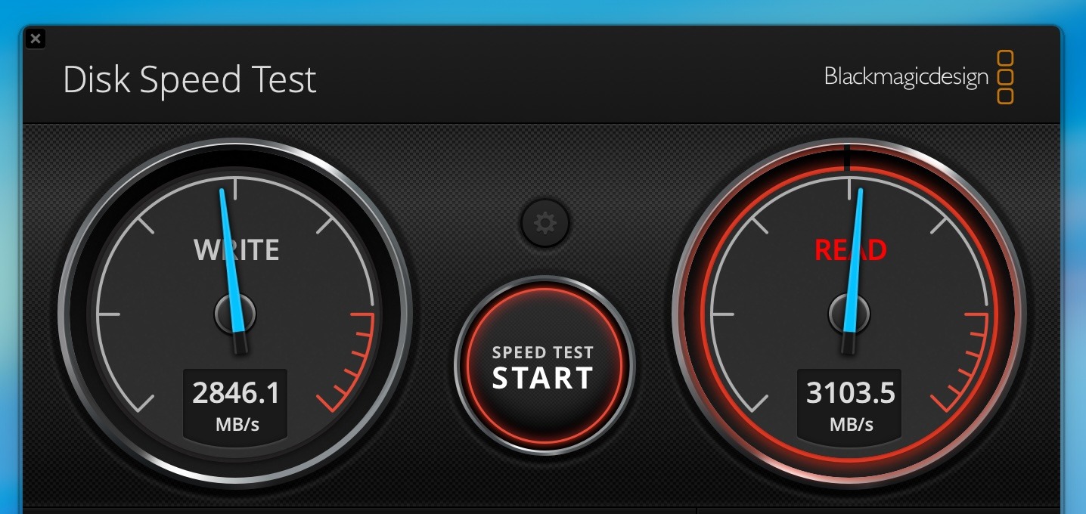Click the red READ gauge label
This screenshot has height=514, width=1086.
tap(850, 249)
